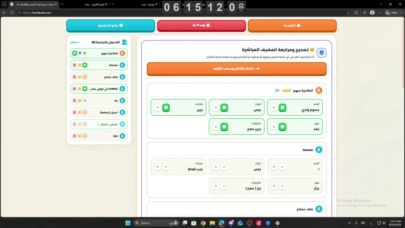
Task: Click taskbar clock 12:47 AM
Action: (396, 223)
